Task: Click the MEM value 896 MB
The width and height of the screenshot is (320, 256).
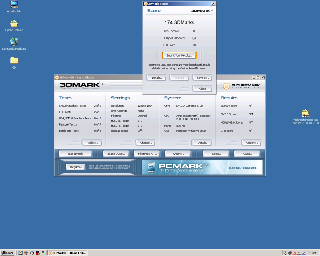Action: click(181, 126)
